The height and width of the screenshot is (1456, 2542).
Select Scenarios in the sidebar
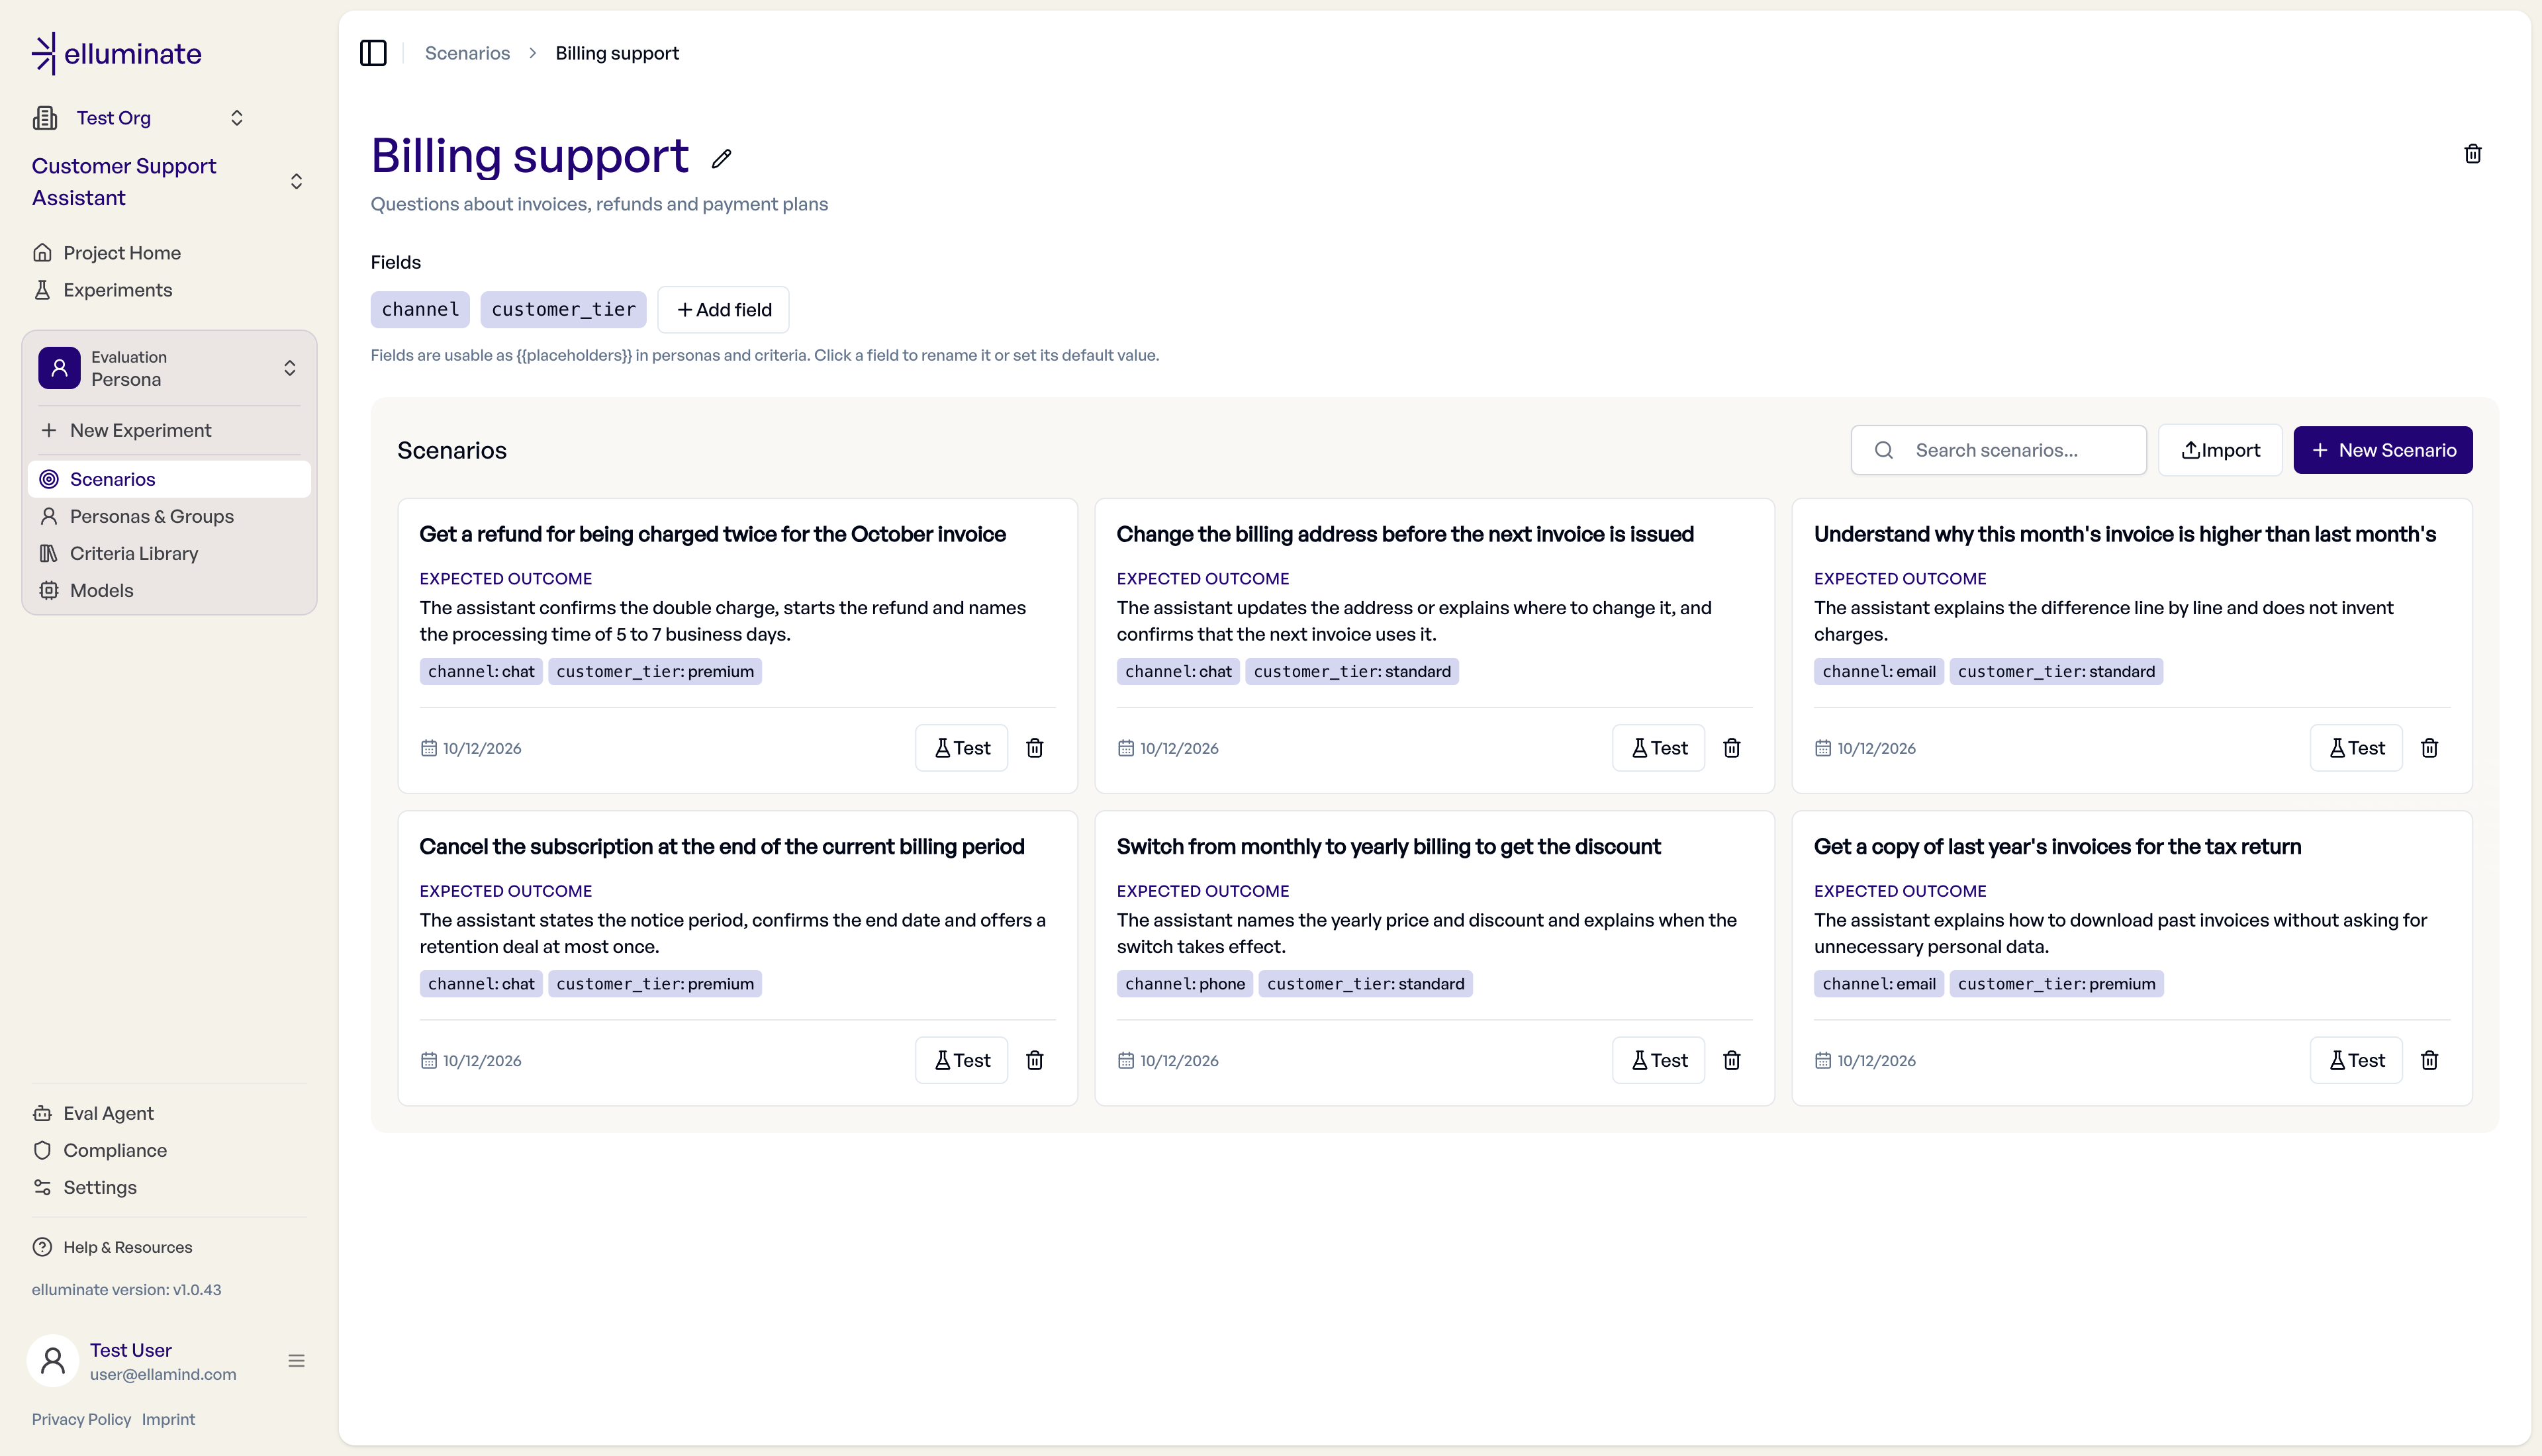click(x=169, y=479)
